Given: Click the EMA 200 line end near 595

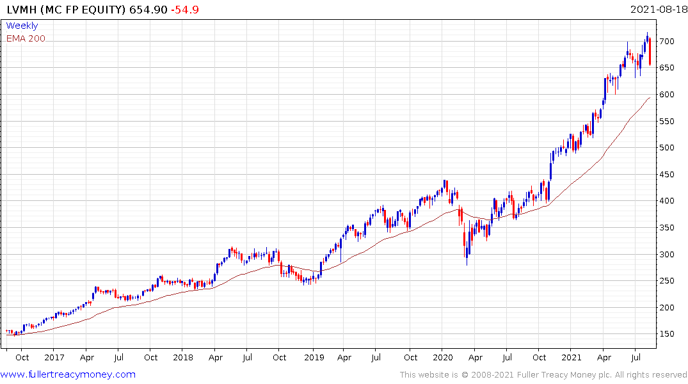Looking at the screenshot, I should point(650,98).
